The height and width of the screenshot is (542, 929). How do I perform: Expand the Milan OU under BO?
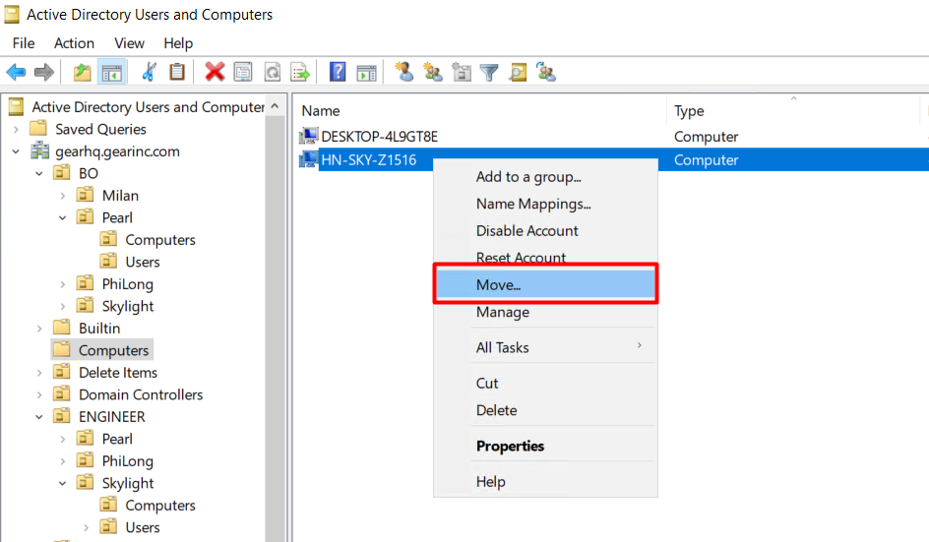[x=63, y=196]
